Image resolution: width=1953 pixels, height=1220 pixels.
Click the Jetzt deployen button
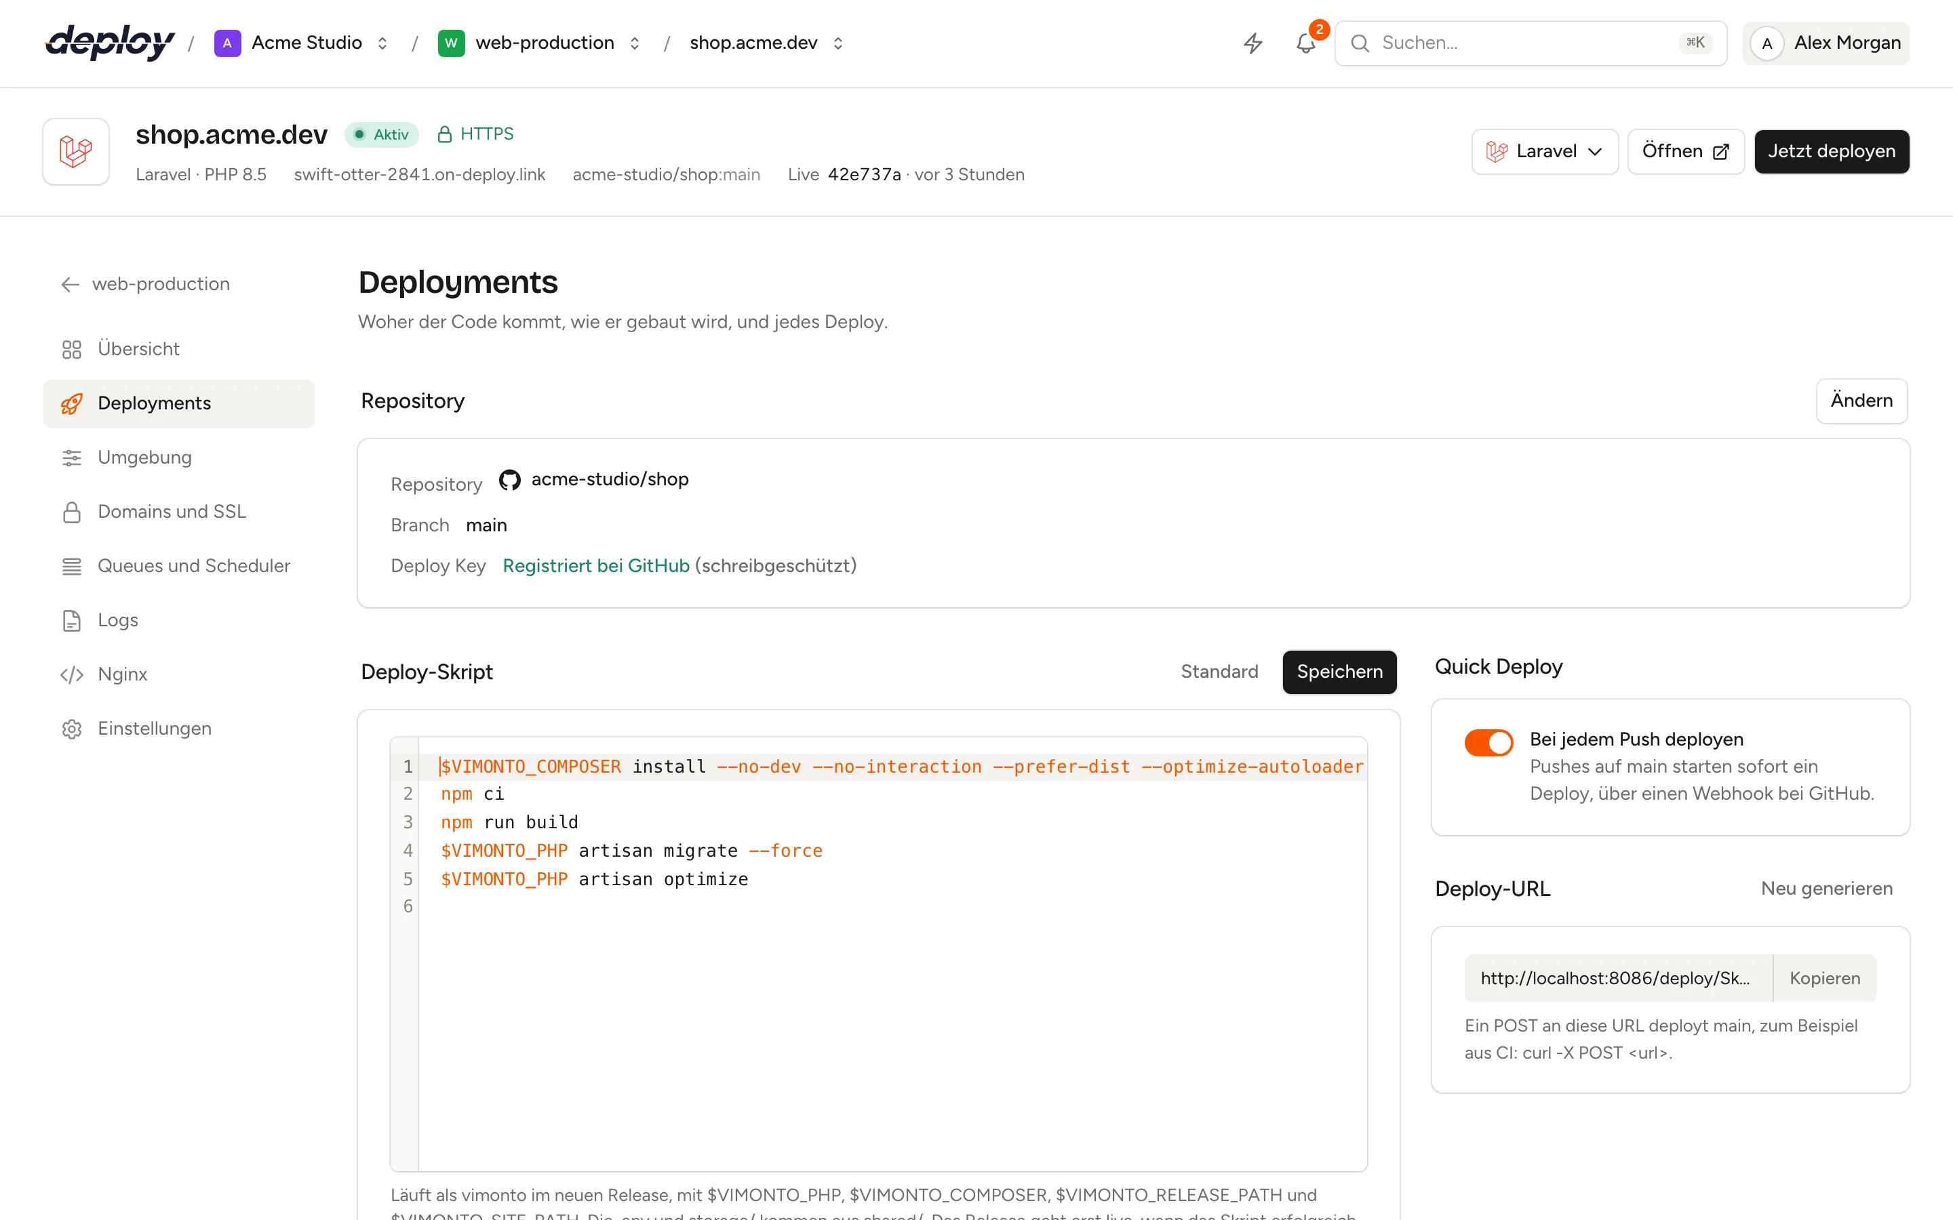[1831, 152]
